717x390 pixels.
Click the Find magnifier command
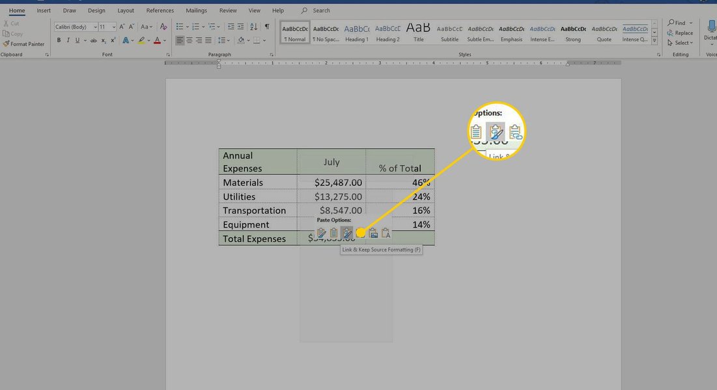pyautogui.click(x=677, y=23)
